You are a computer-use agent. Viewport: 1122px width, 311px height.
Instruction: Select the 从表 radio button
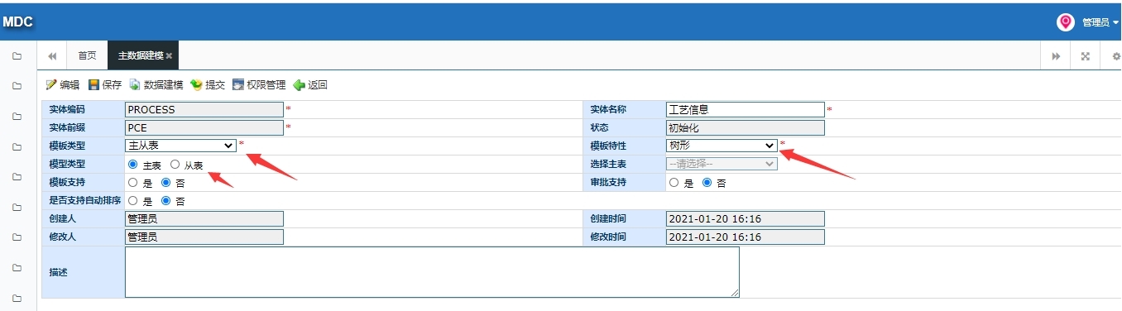[x=175, y=165]
